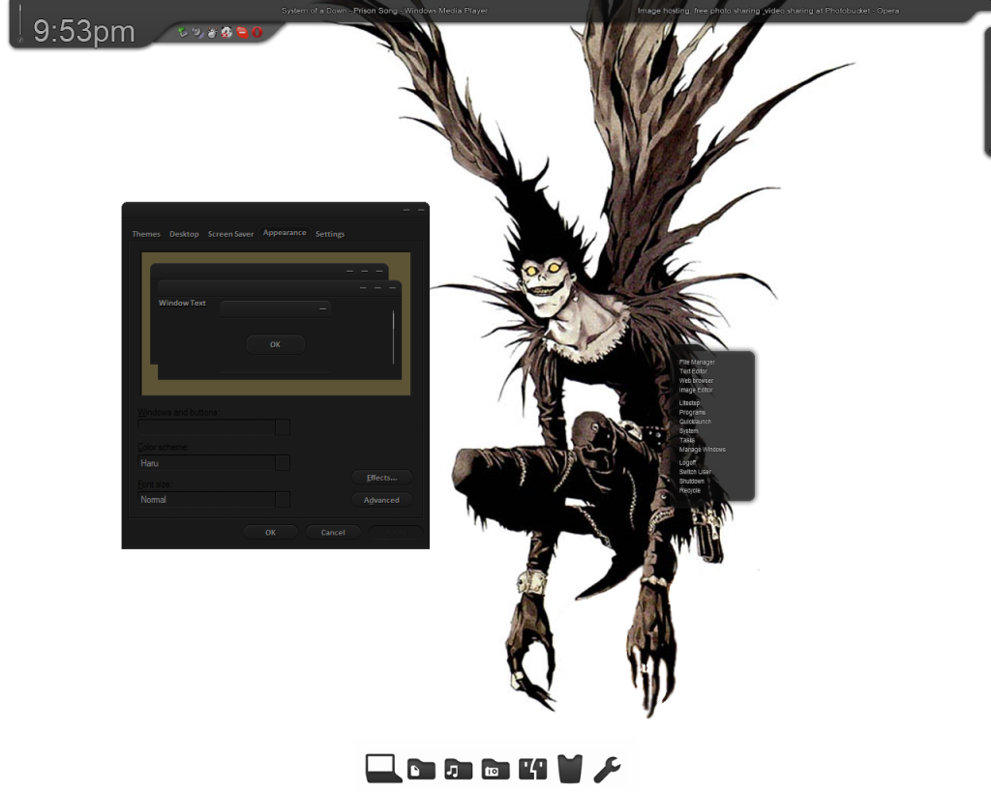Switch to the Screen Saver tab

(x=230, y=233)
